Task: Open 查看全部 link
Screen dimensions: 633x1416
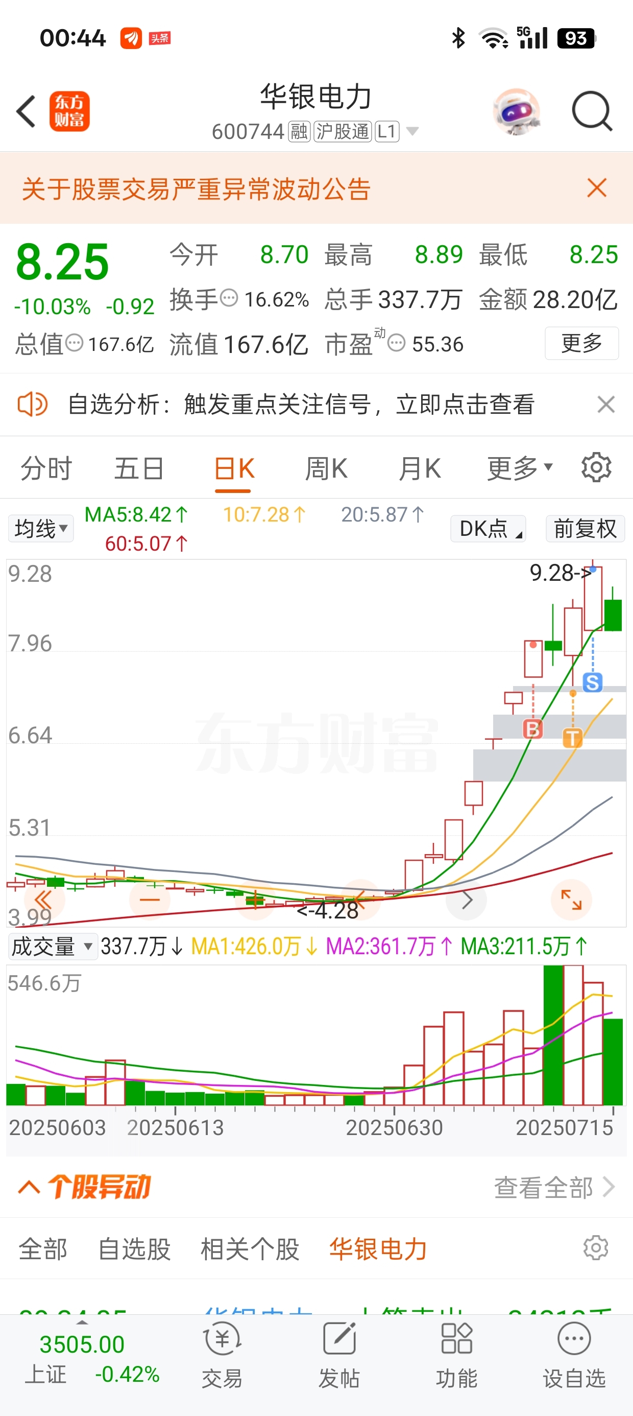Action: (x=554, y=1187)
